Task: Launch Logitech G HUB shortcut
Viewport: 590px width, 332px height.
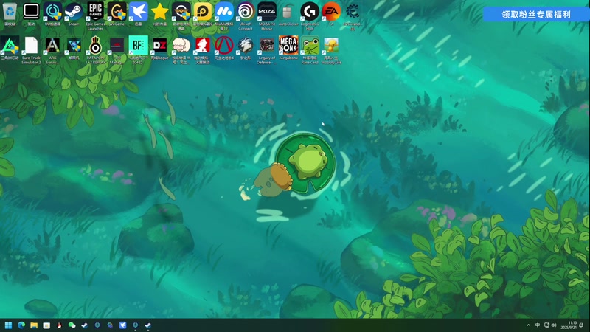Action: 310,15
